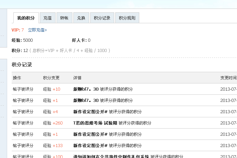Click 帖子被评分 in the +260 row
The width and height of the screenshot is (237, 158).
point(23,123)
